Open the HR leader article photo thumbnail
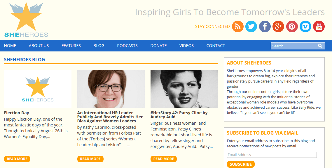Screen dimensions: 332x168 click(x=111, y=89)
